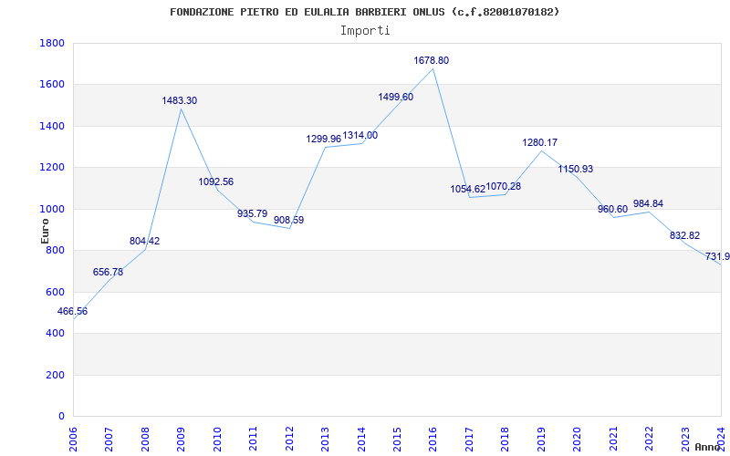This screenshot has width=730, height=456.
Task: Click the 1400 y-axis tick label
Action: (52, 126)
